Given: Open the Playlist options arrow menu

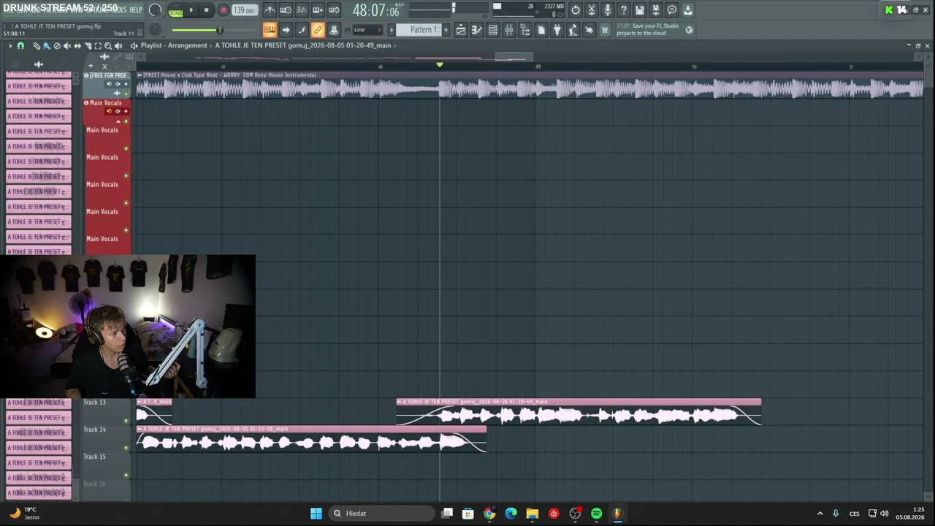Looking at the screenshot, I should click(x=10, y=46).
